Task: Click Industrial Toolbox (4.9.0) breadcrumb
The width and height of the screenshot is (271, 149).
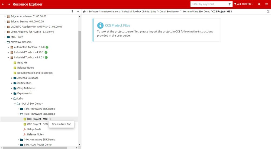Action: 135,12
